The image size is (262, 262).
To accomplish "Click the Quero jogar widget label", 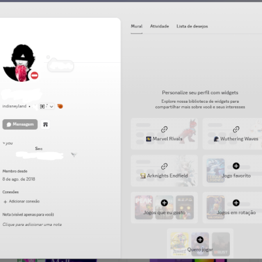I will [200, 250].
